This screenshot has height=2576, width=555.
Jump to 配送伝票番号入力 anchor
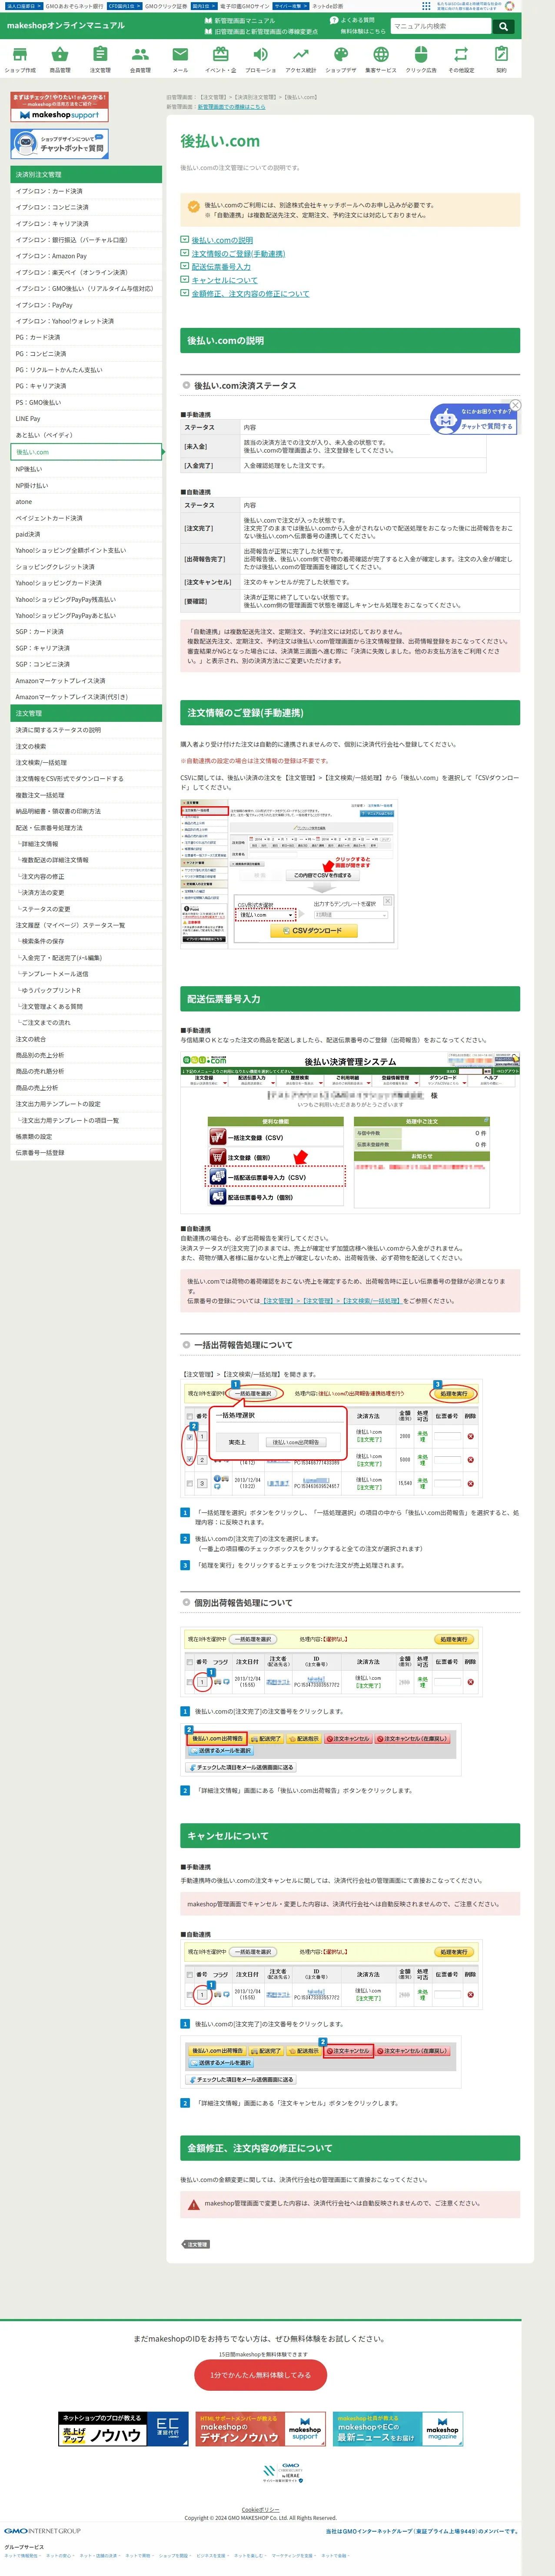221,267
